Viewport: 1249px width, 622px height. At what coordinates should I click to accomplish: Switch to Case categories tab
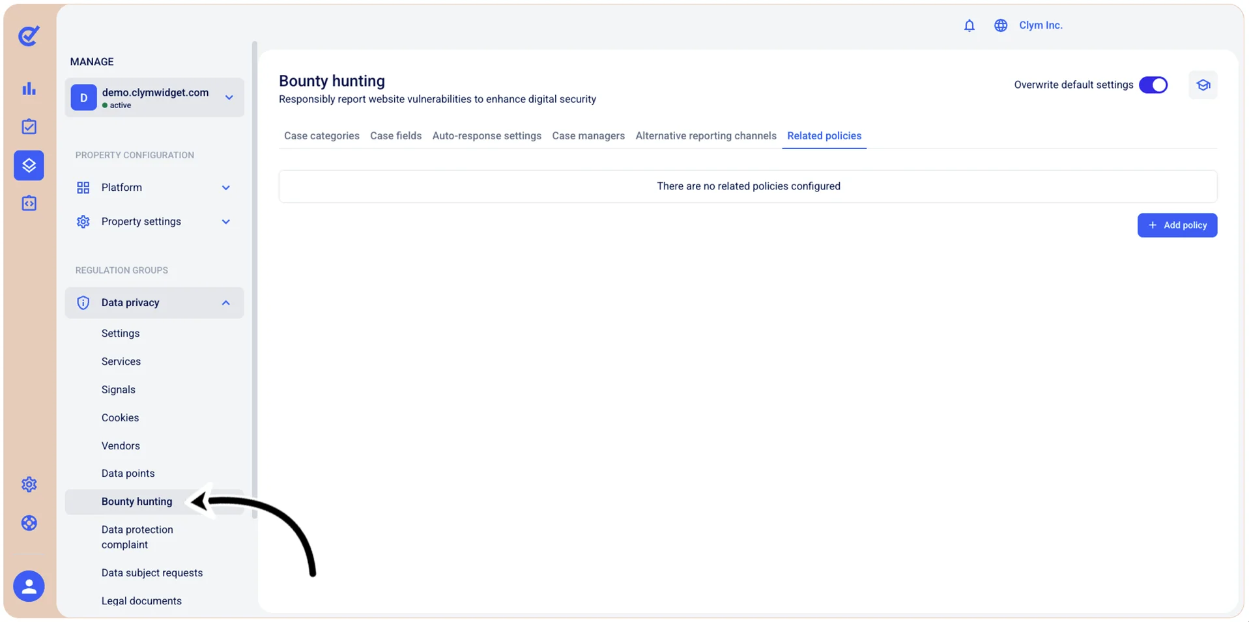322,135
